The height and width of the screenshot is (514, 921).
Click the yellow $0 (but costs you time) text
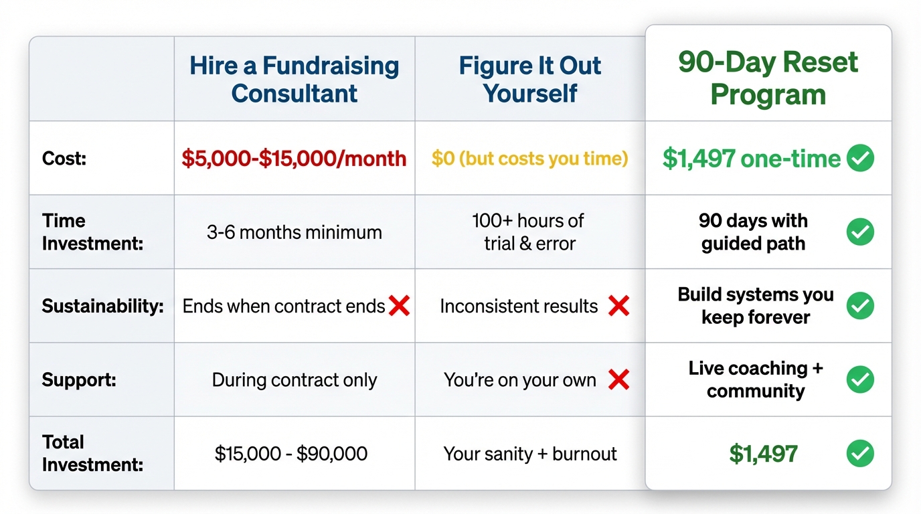tap(530, 159)
